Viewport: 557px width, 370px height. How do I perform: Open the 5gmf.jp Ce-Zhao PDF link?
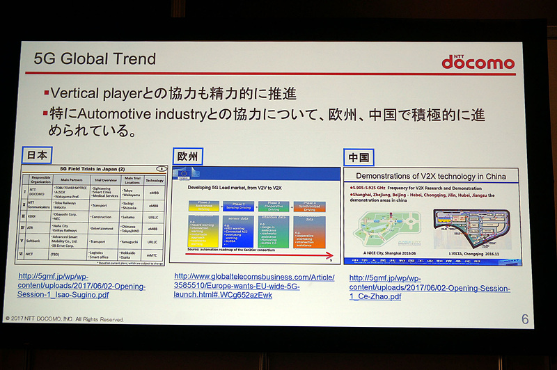430,288
